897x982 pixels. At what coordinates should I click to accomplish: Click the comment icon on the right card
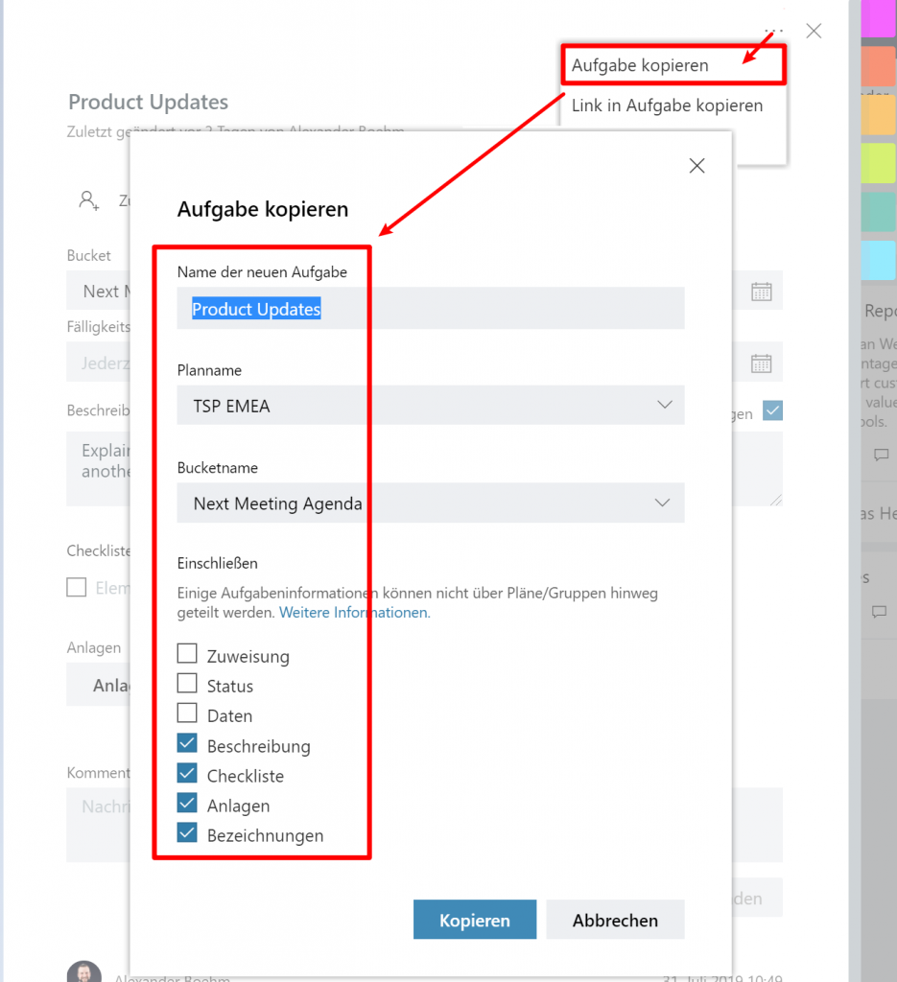click(x=880, y=456)
